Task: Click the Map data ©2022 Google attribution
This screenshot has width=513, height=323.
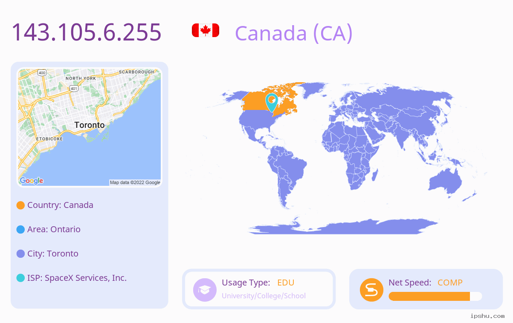Action: pos(135,182)
